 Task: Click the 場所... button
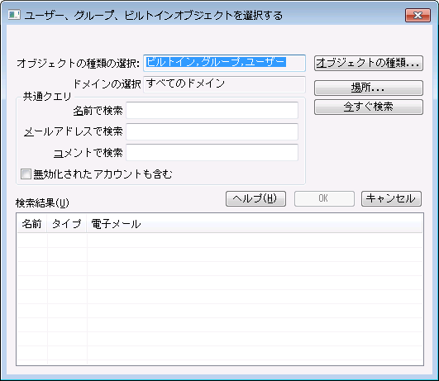coord(369,88)
